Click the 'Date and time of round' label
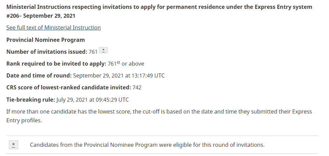Viewport: 329px width, 156px height. (39, 75)
